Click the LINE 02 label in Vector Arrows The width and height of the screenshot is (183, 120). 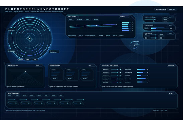click(x=165, y=20)
